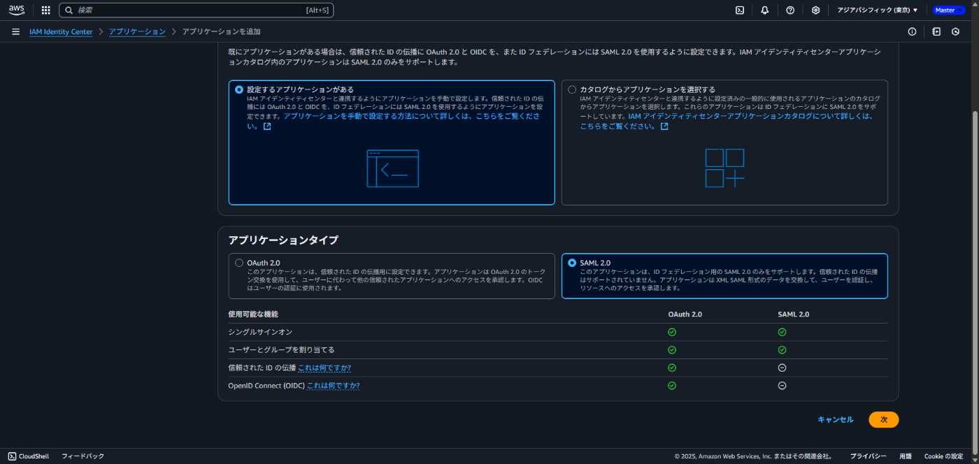The width and height of the screenshot is (979, 464).
Task: Click the grid-plus catalog illustration
Action: pos(724,168)
